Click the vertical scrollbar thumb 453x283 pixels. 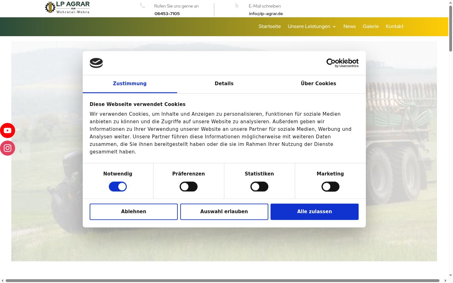pos(450,28)
